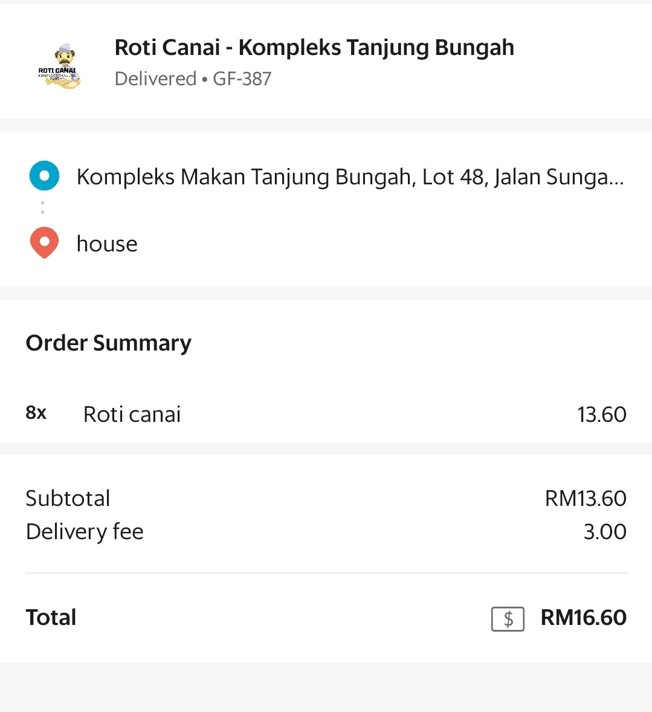Select the Subtotal label
This screenshot has height=712, width=652.
[x=68, y=498]
